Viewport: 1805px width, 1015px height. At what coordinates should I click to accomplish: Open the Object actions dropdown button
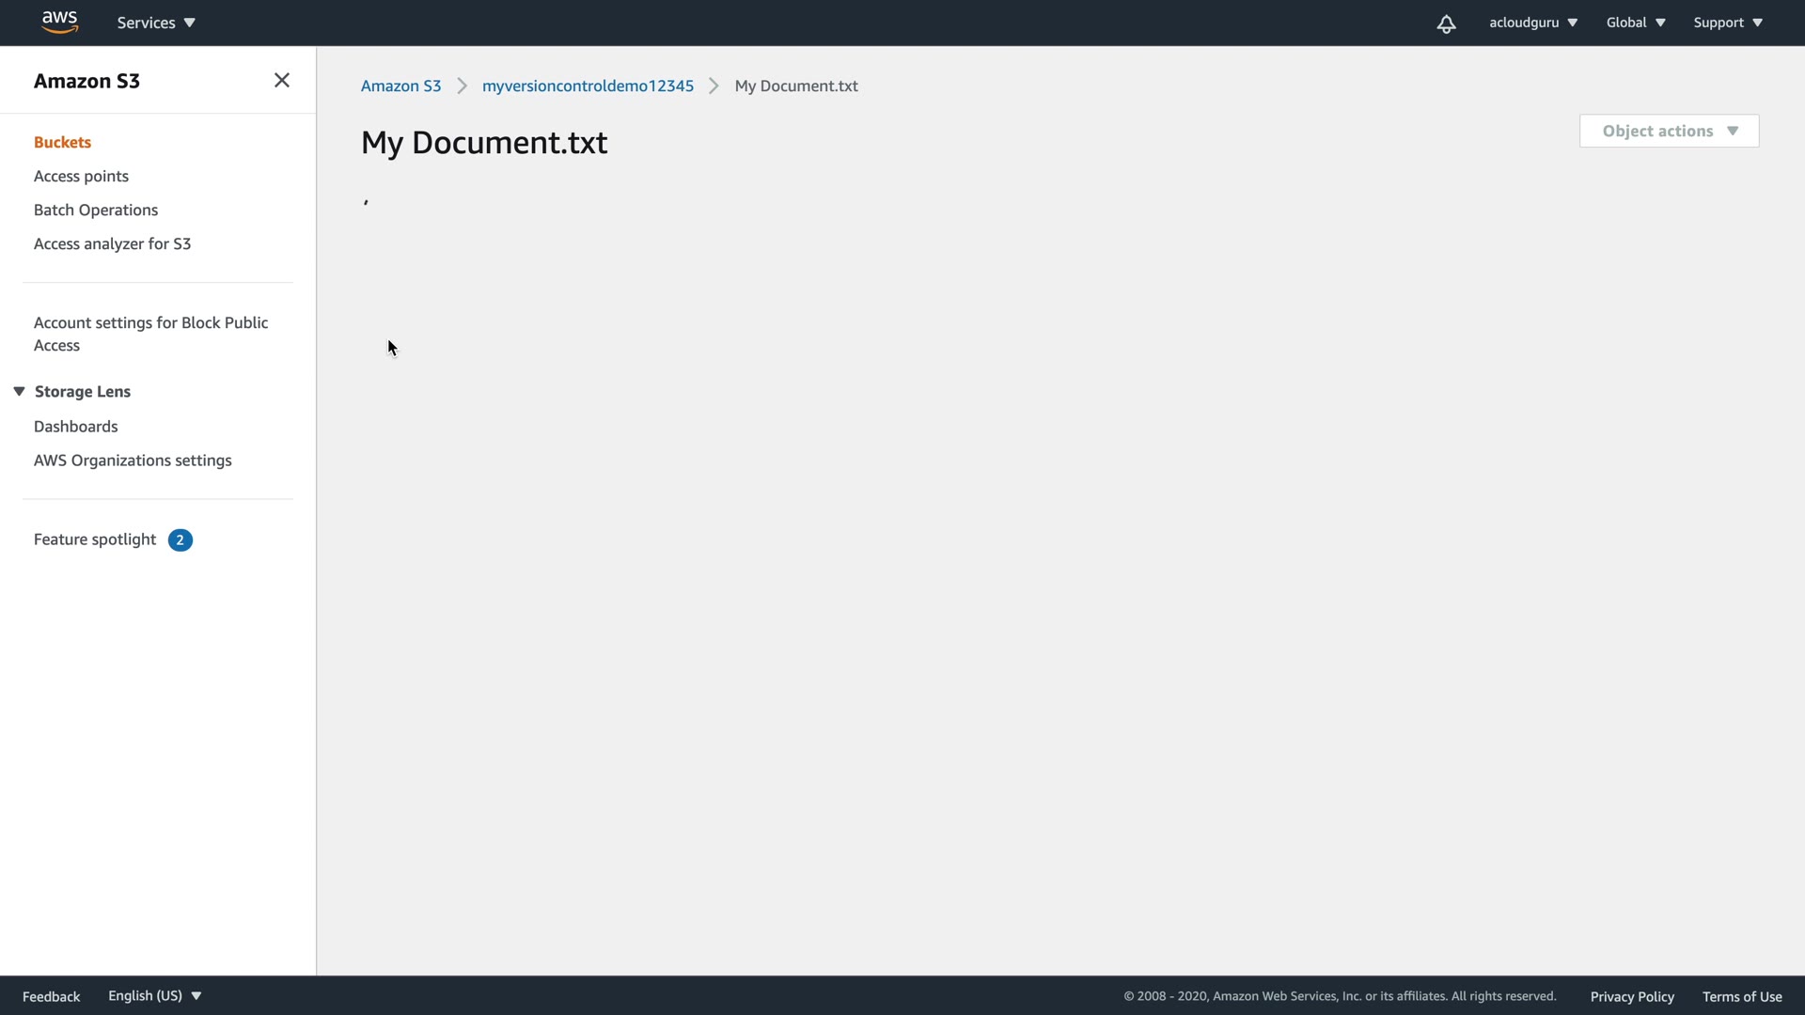pyautogui.click(x=1669, y=132)
